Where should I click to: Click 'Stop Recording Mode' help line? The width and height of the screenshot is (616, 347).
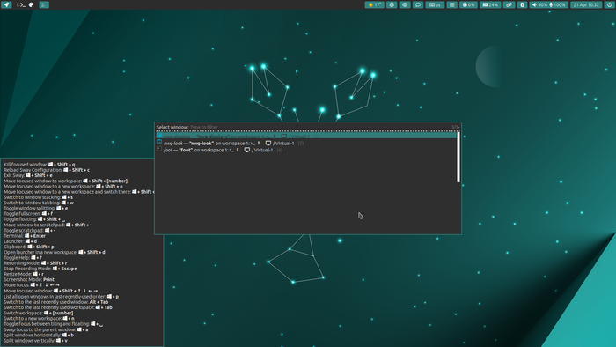click(x=40, y=269)
